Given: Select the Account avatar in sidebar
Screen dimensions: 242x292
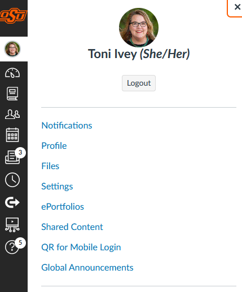Looking at the screenshot, I should [x=12, y=49].
